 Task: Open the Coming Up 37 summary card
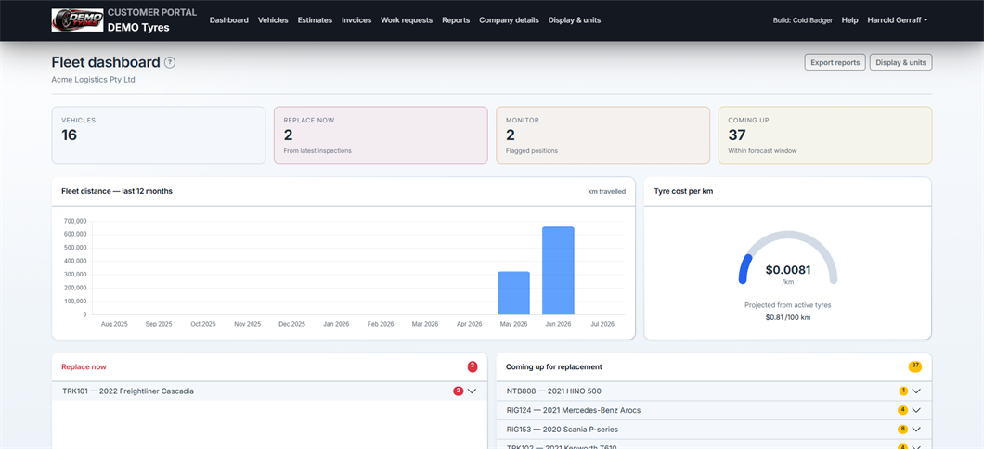(x=825, y=135)
